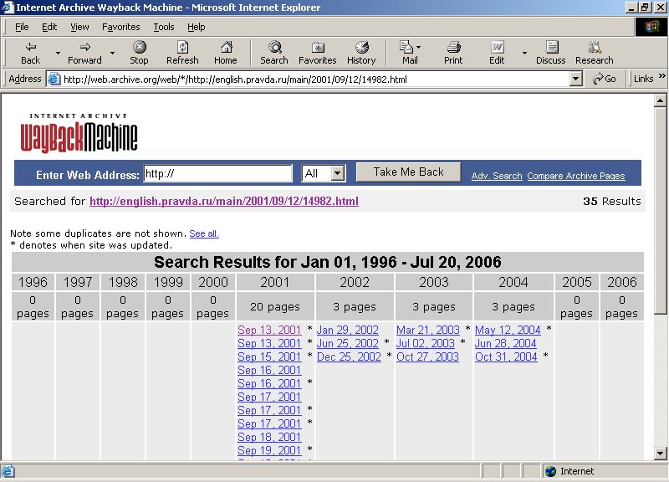Click the Wayback Machine logo

(79, 133)
